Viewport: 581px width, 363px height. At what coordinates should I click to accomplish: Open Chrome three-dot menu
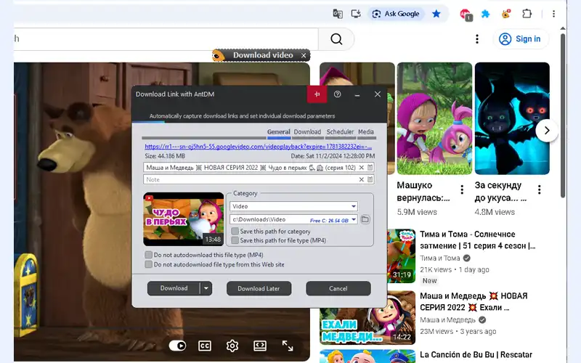pyautogui.click(x=553, y=14)
